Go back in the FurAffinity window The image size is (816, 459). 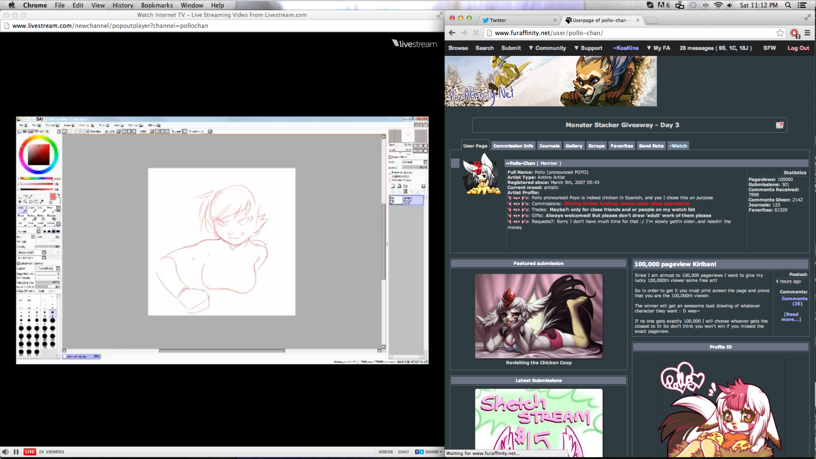[x=452, y=33]
